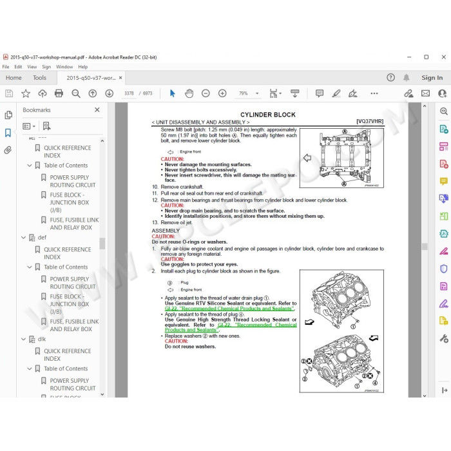
Task: Open the Sign document tool
Action: [x=352, y=93]
